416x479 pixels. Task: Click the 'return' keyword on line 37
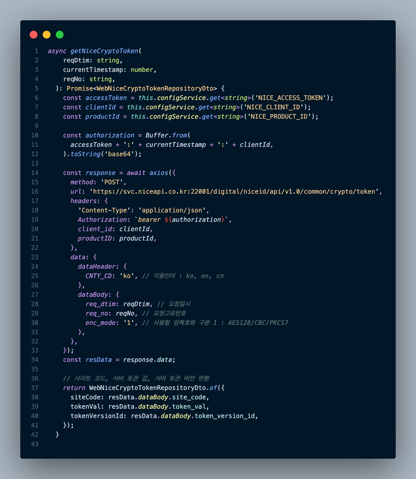coord(74,388)
